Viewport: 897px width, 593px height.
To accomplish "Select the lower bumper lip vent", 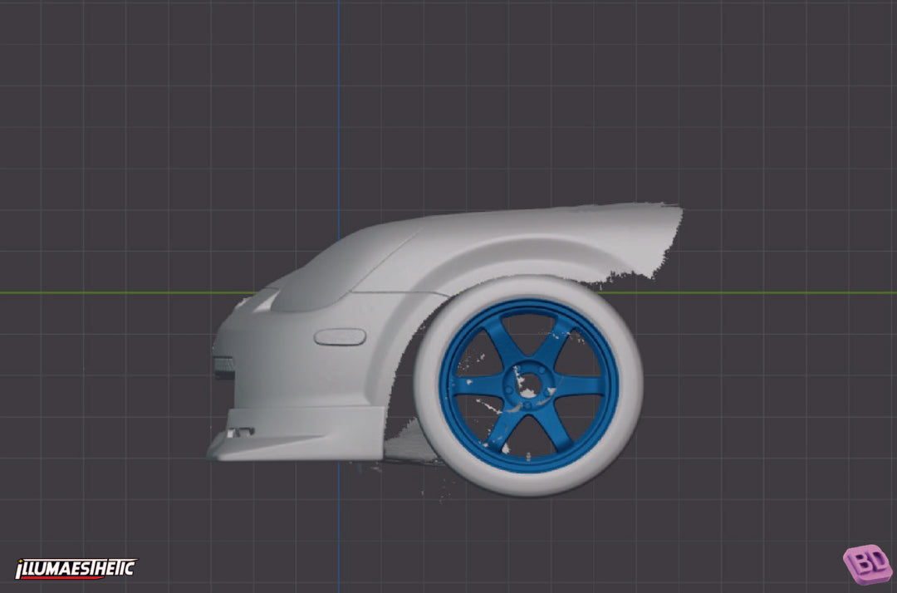I will 242,433.
